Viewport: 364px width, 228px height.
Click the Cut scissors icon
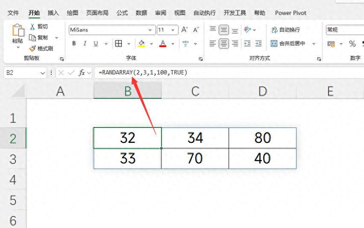[x=32, y=27]
